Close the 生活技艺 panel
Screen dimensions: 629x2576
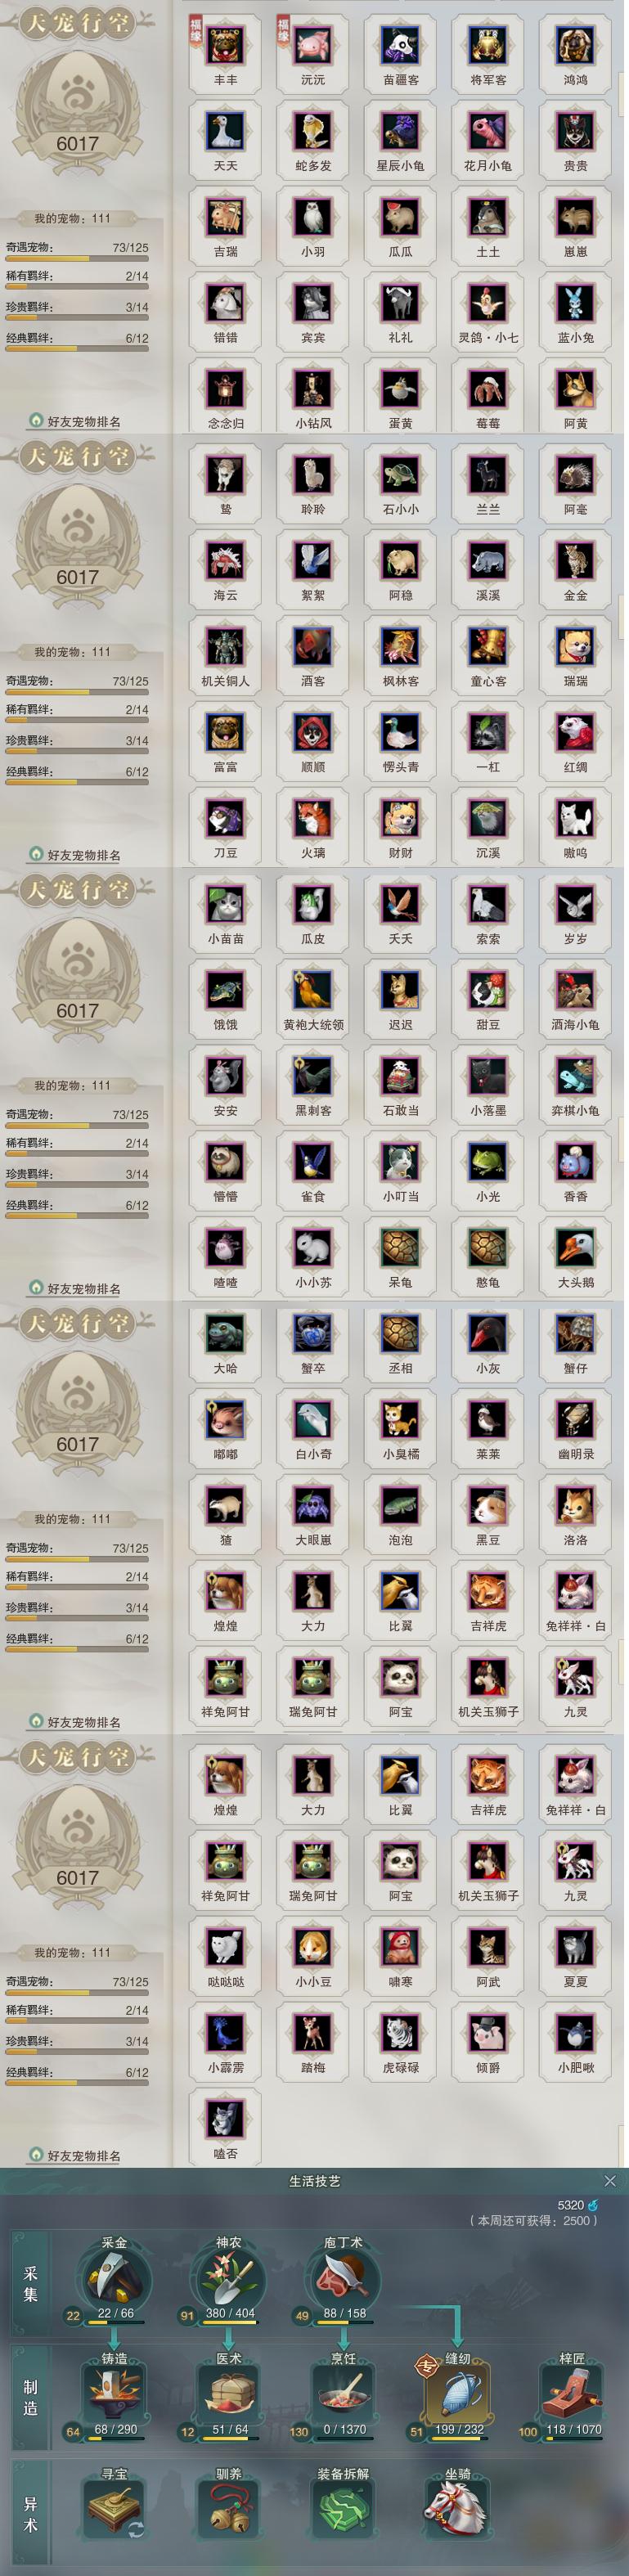tap(610, 2180)
